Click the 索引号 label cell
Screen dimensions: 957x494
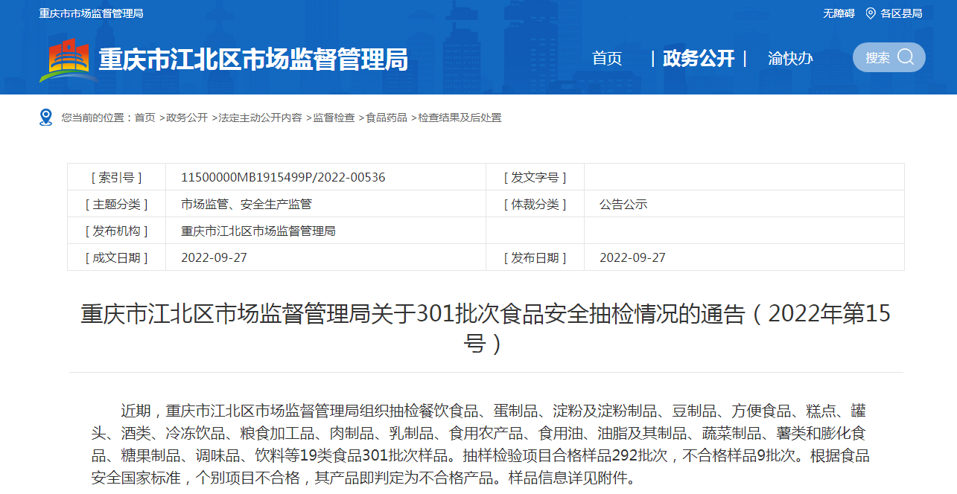[117, 177]
